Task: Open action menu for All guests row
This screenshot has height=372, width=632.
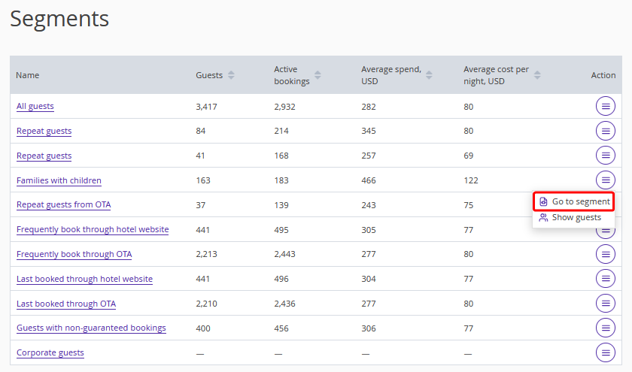Action: [x=605, y=107]
